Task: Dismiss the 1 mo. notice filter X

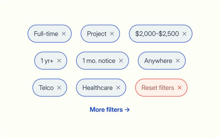Action: click(121, 61)
